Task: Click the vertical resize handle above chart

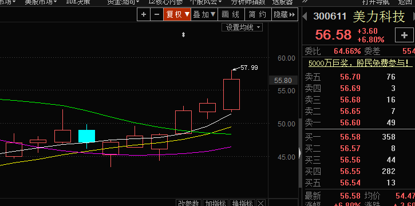Action: 183,35
